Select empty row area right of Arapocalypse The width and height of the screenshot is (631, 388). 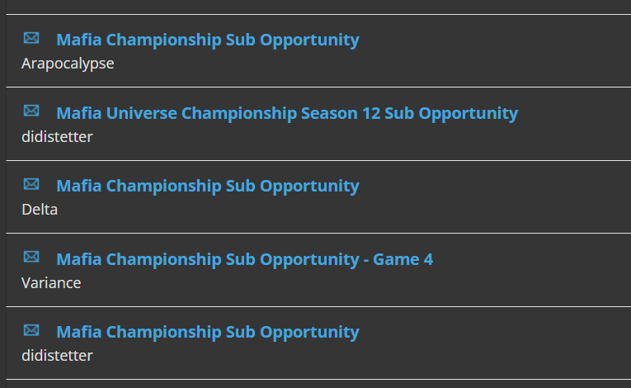click(371, 64)
